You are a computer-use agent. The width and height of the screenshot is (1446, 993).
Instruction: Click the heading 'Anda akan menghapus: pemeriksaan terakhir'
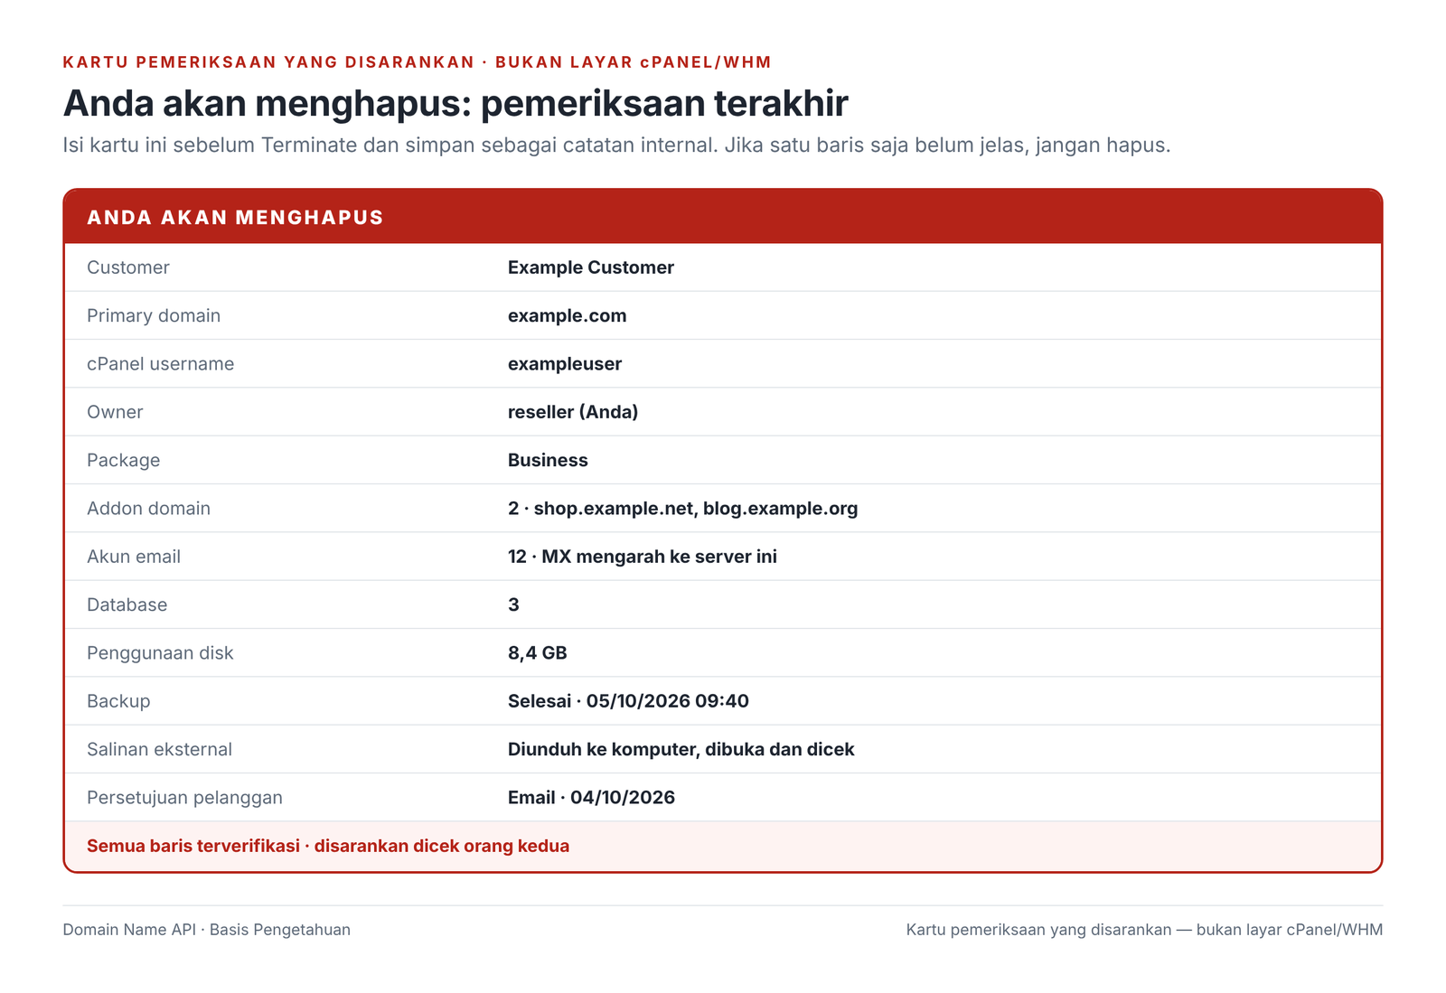[x=455, y=103]
